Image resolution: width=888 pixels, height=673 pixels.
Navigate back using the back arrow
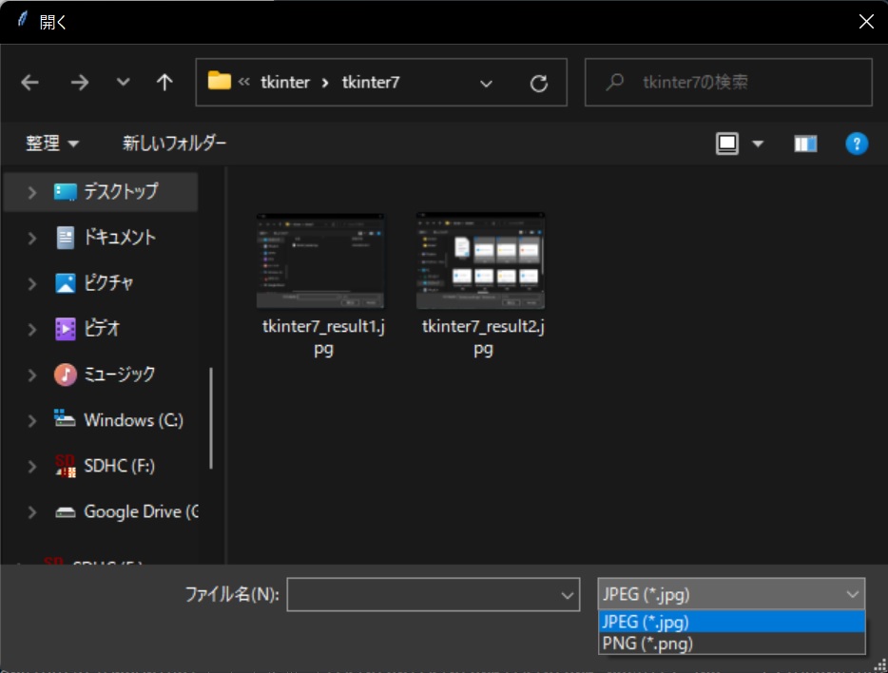(x=29, y=83)
